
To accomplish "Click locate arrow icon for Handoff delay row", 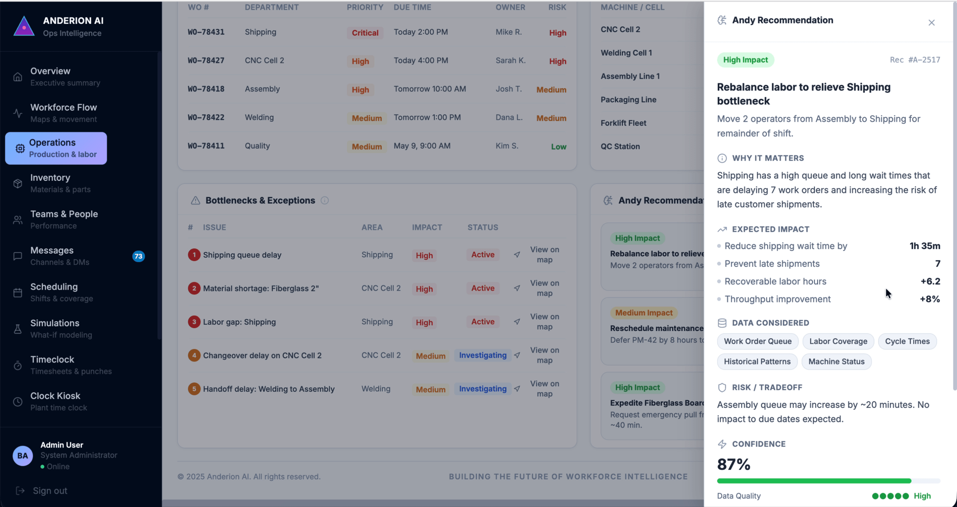I will 517,389.
